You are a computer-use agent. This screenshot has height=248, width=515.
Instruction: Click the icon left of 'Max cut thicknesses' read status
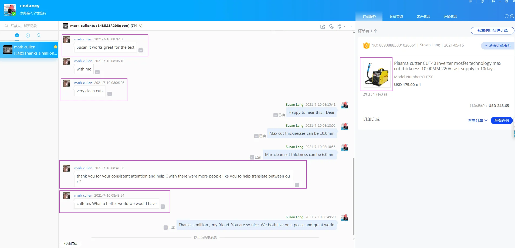point(256,136)
